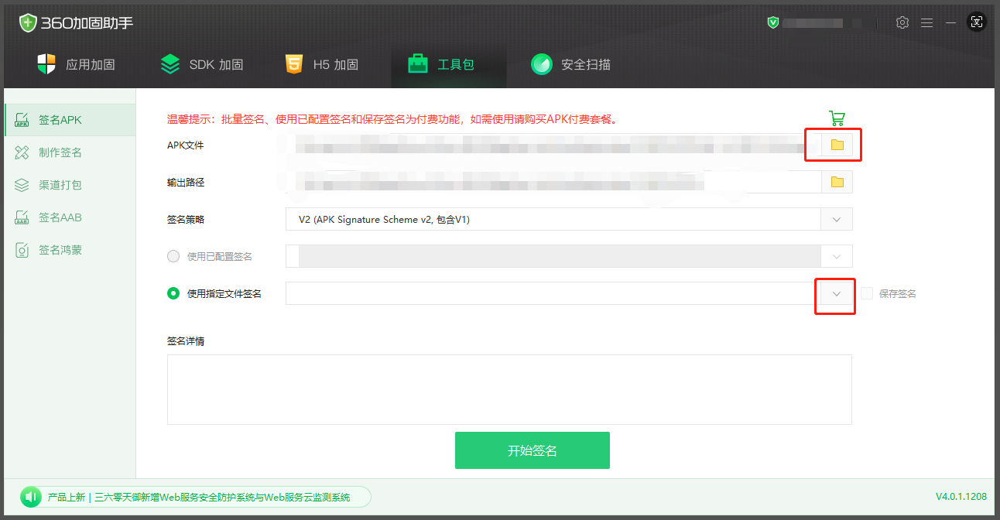This screenshot has height=520, width=1000.
Task: Click the 输出路径 field
Action: pyautogui.click(x=553, y=182)
